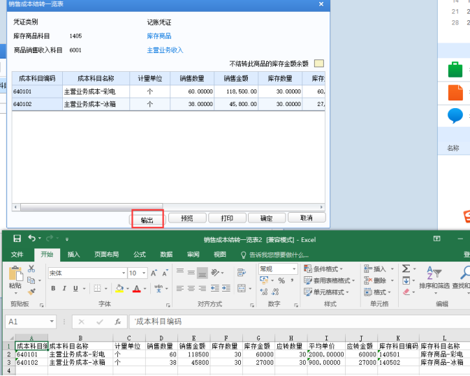Viewport: 470px width, 376px height.
Task: Click the formula bar input field
Action: 299,322
